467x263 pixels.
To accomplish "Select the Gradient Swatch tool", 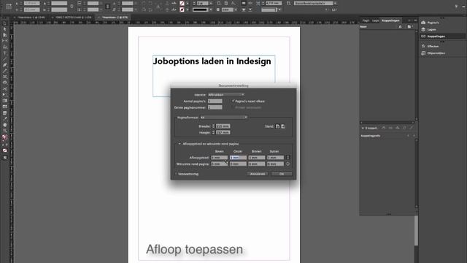I will [5, 101].
